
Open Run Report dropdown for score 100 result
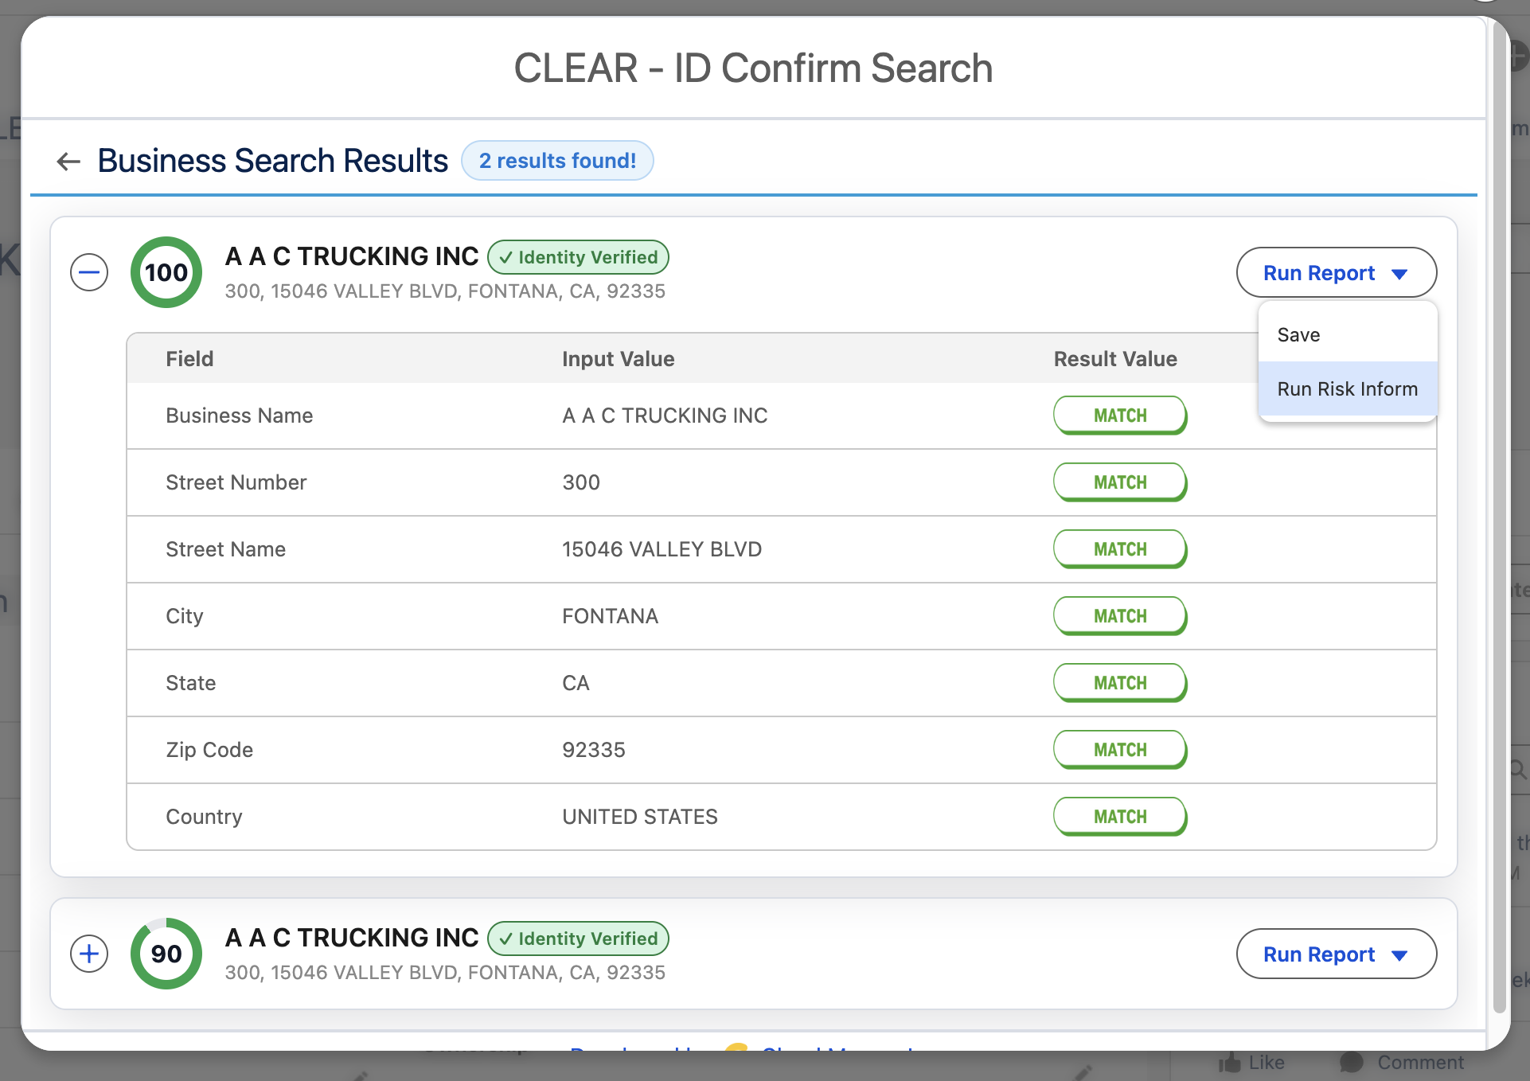pos(1336,273)
